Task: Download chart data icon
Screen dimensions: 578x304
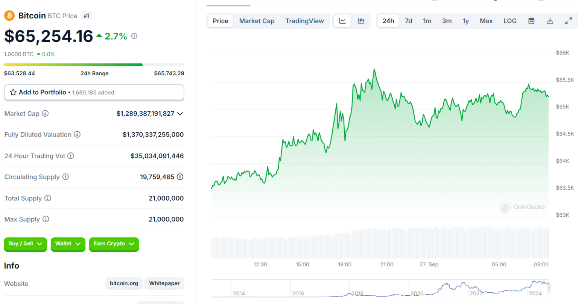Action: click(550, 21)
